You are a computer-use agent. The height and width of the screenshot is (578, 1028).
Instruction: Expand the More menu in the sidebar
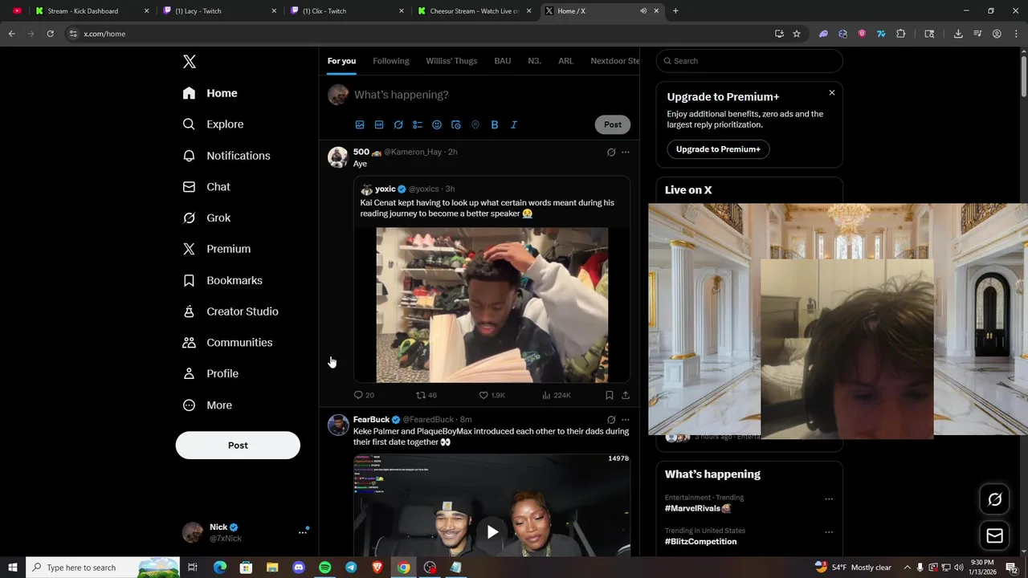(207, 405)
